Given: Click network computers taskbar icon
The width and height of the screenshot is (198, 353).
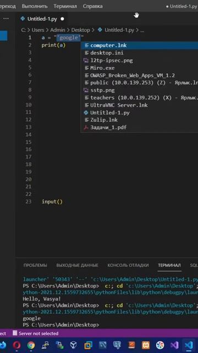Looking at the screenshot, I should click(45, 345).
